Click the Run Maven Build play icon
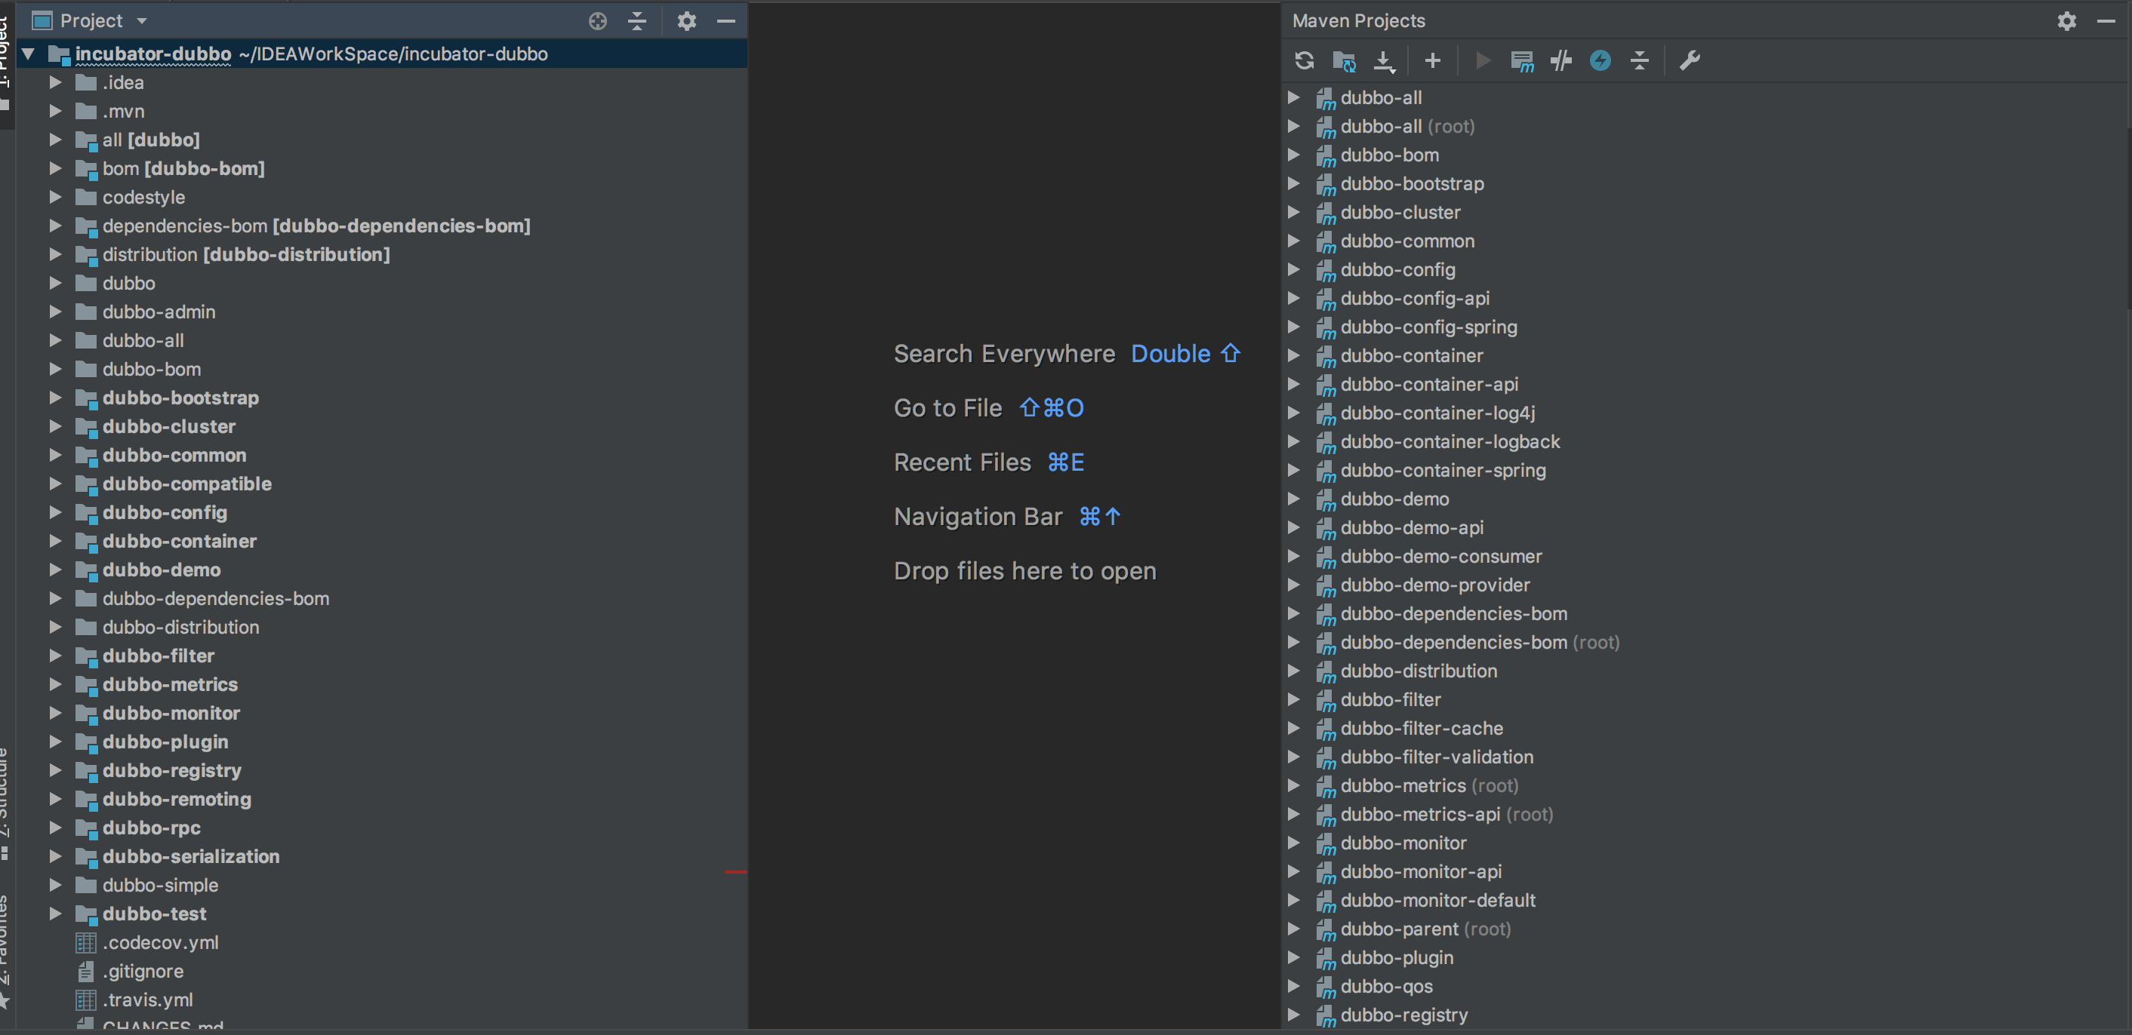 pyautogui.click(x=1483, y=60)
